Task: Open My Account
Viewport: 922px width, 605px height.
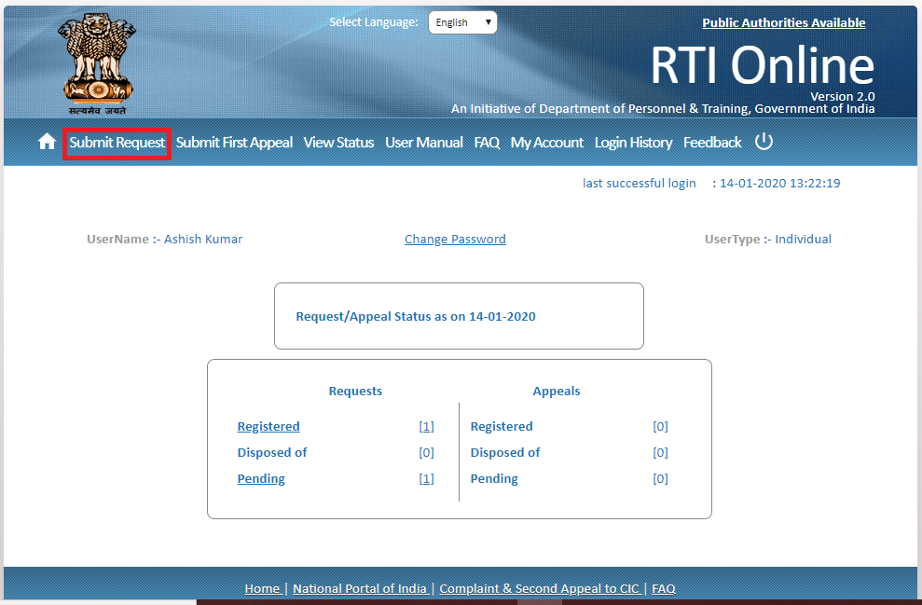Action: 546,142
